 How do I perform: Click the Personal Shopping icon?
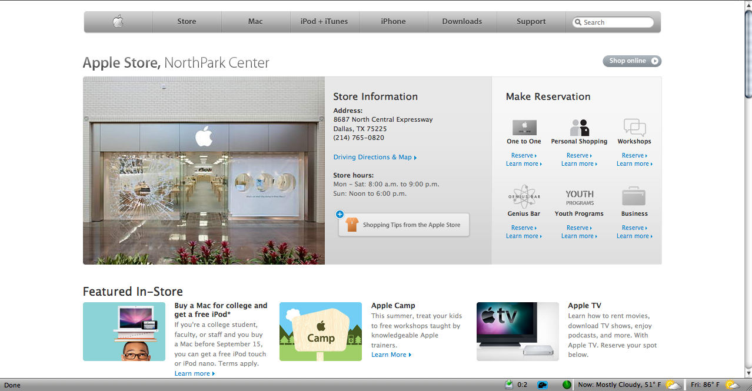tap(579, 127)
